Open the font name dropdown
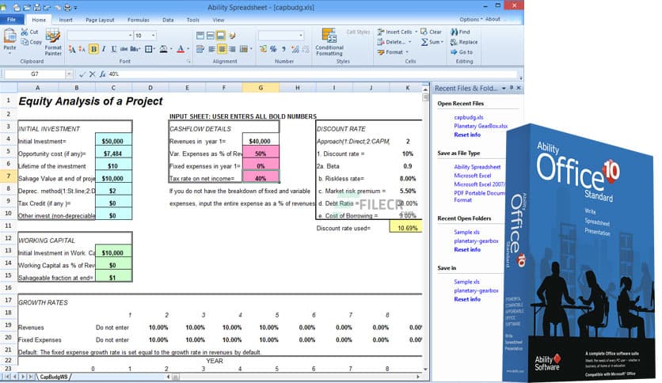Viewport: 662px width, 383px height. [x=130, y=36]
